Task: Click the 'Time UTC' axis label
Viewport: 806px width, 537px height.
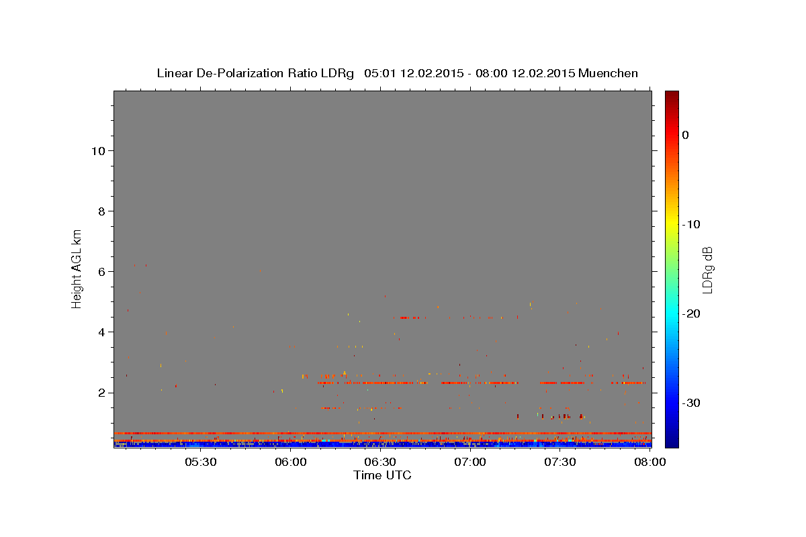Action: point(382,475)
